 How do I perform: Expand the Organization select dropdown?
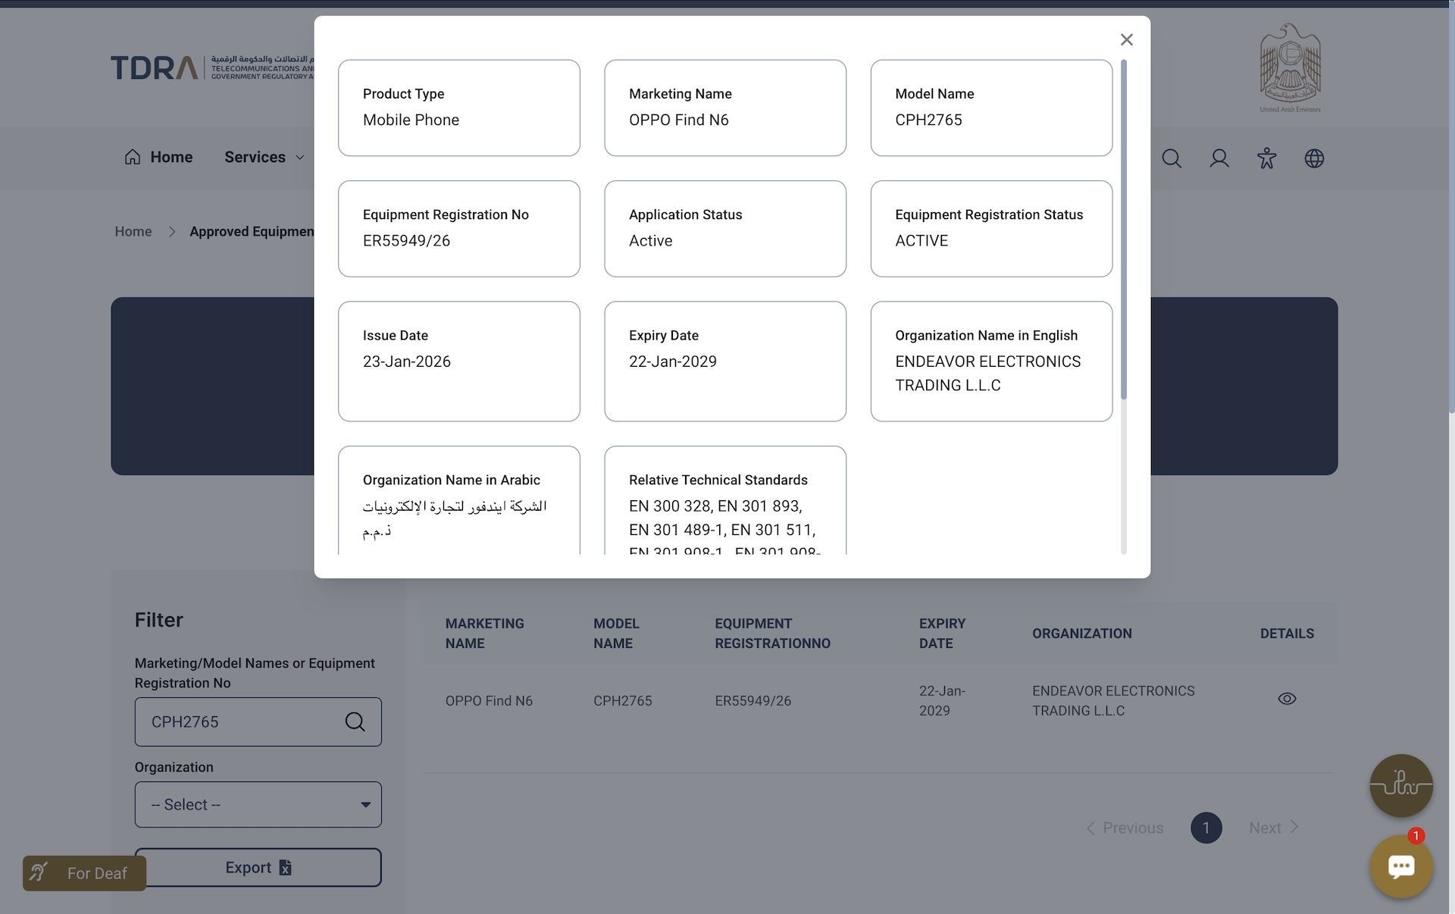coord(258,804)
